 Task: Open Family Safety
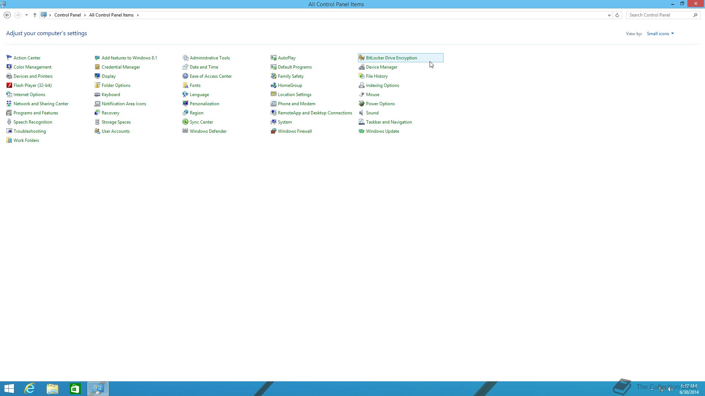pos(291,76)
